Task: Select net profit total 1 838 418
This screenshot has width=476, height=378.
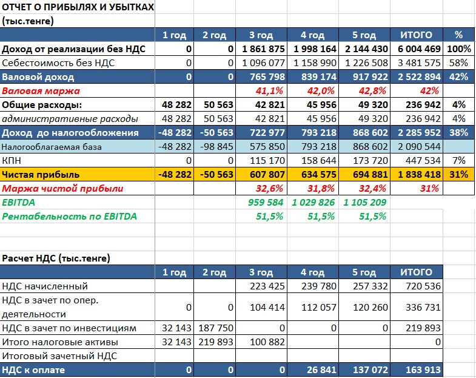Action: pyautogui.click(x=417, y=175)
